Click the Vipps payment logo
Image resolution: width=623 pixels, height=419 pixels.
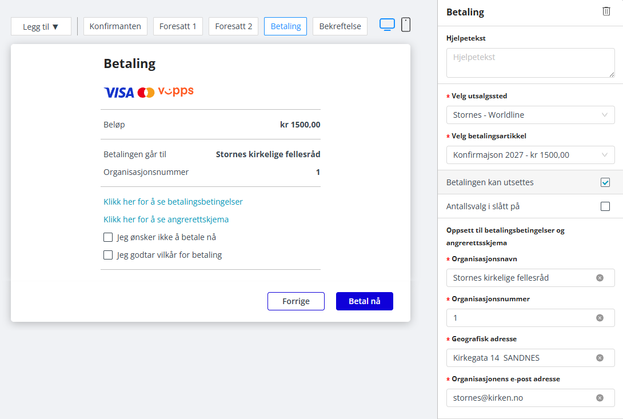[175, 91]
